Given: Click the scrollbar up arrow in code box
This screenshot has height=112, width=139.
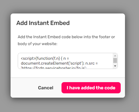Looking at the screenshot, I should pyautogui.click(x=115, y=56).
